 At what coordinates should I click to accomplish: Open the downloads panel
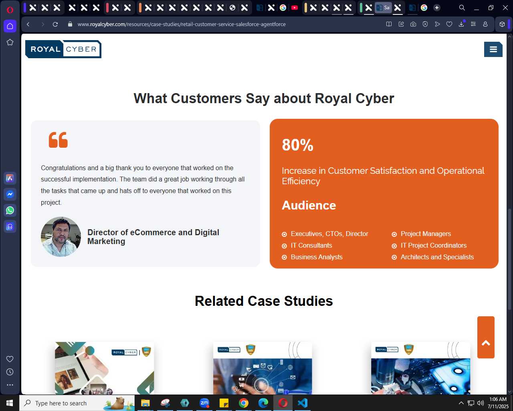(461, 24)
